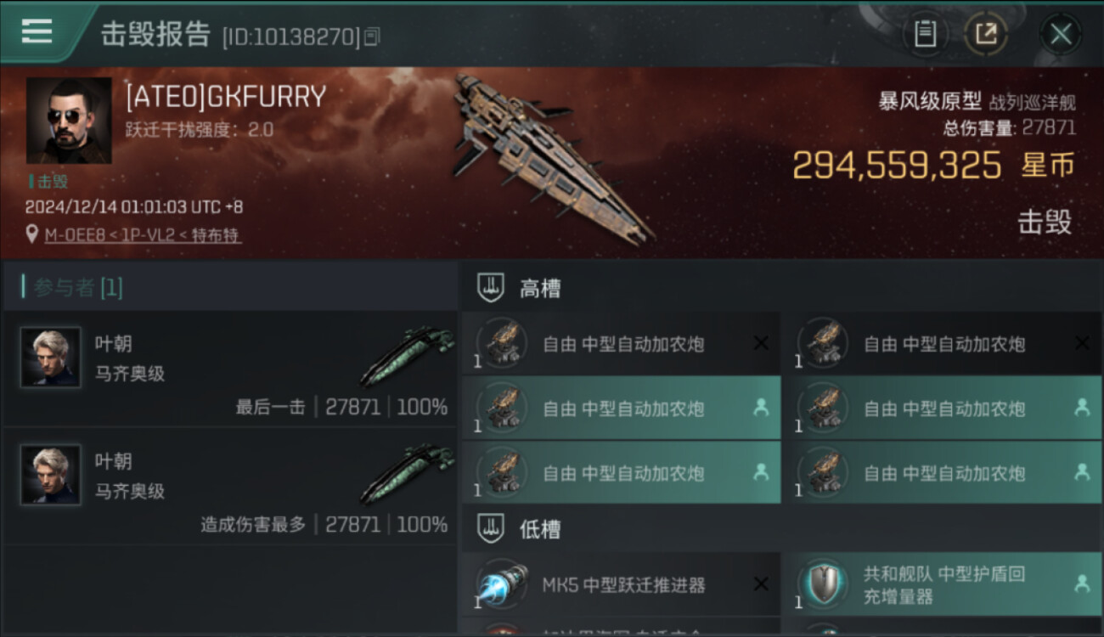Select 叶朝 portrait in 造成伤害最多 row
The height and width of the screenshot is (637, 1104).
(x=51, y=475)
